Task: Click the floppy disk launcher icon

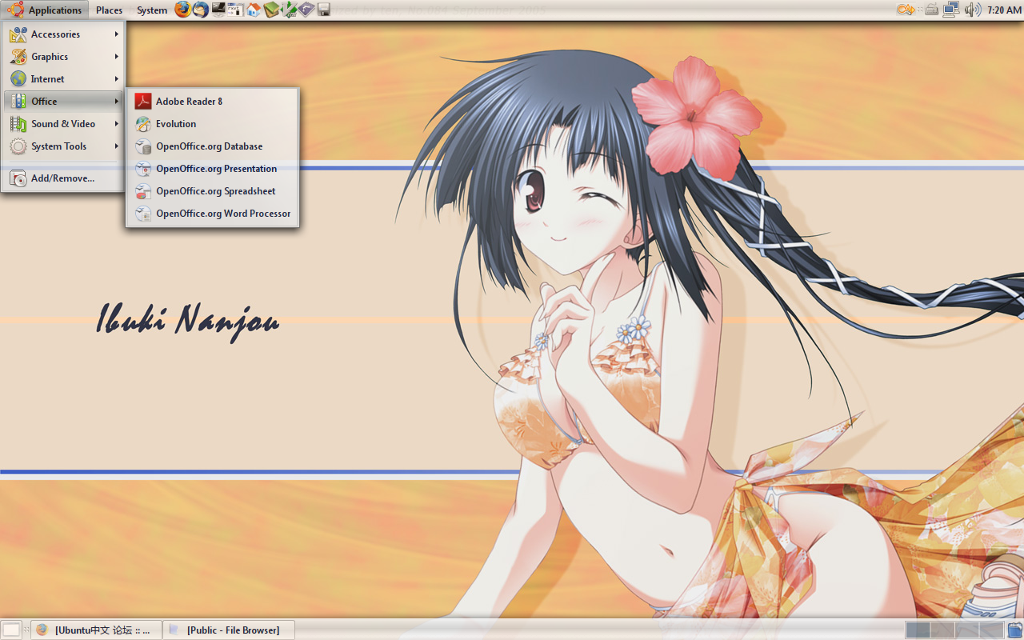Action: 324,10
